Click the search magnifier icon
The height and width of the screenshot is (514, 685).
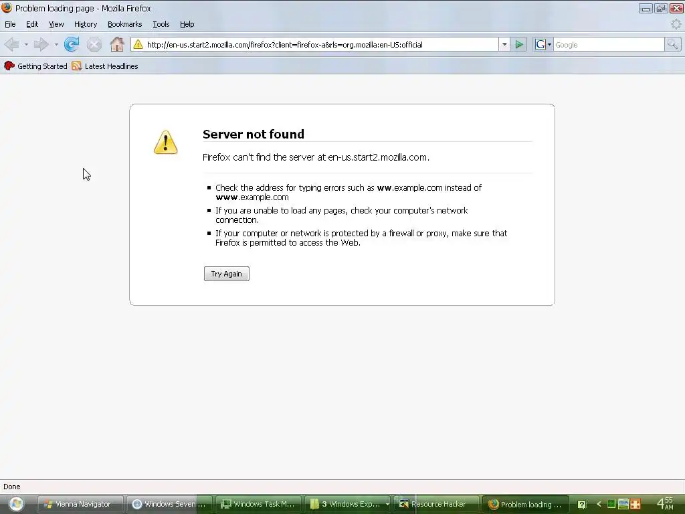(x=672, y=44)
